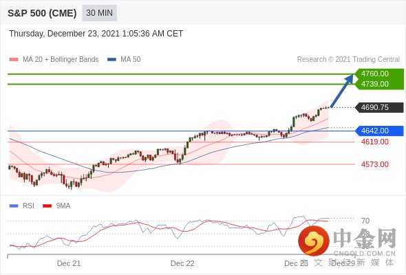The width and height of the screenshot is (406, 275).
Task: Click the 4690.75 current price tag
Action: [379, 107]
